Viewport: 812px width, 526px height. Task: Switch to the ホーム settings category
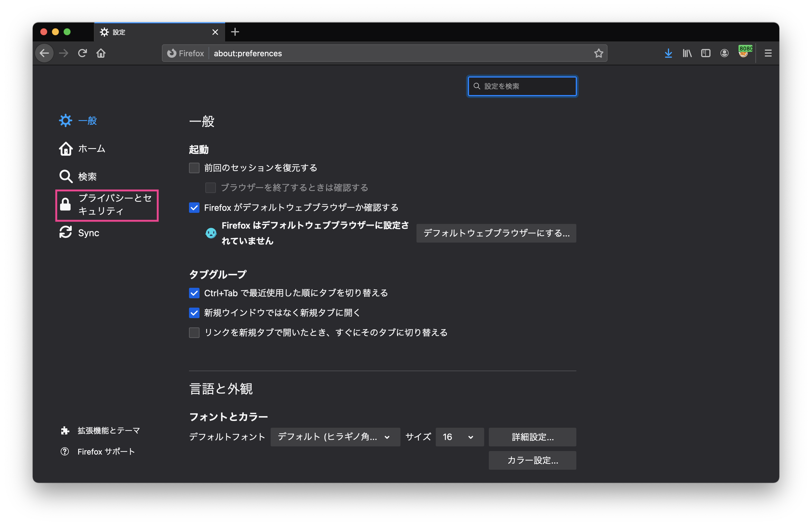pyautogui.click(x=82, y=149)
